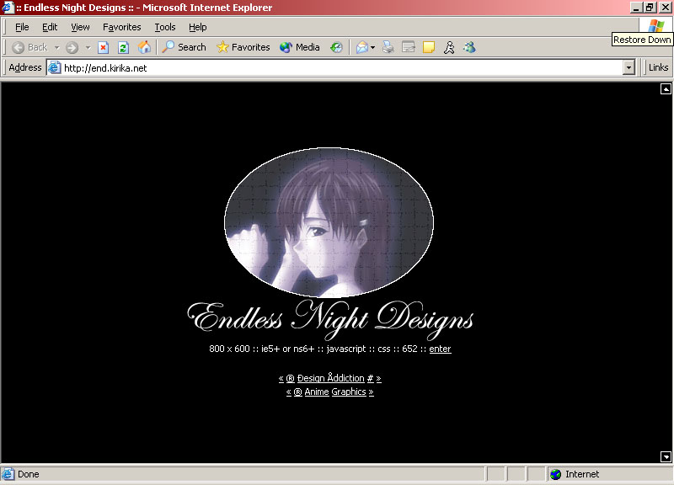Click the Stop loading toolbar icon
Screen dimensions: 674x485
(103, 48)
